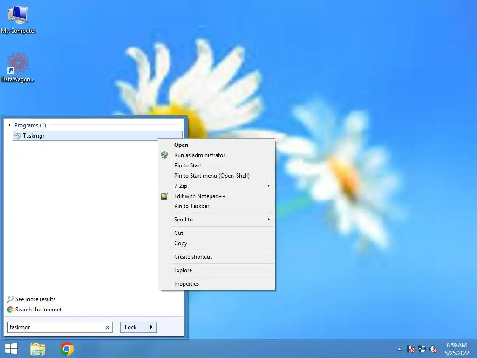Viewport: 477px width, 358px height.
Task: Choose Cut from the context menu
Action: click(x=217, y=233)
